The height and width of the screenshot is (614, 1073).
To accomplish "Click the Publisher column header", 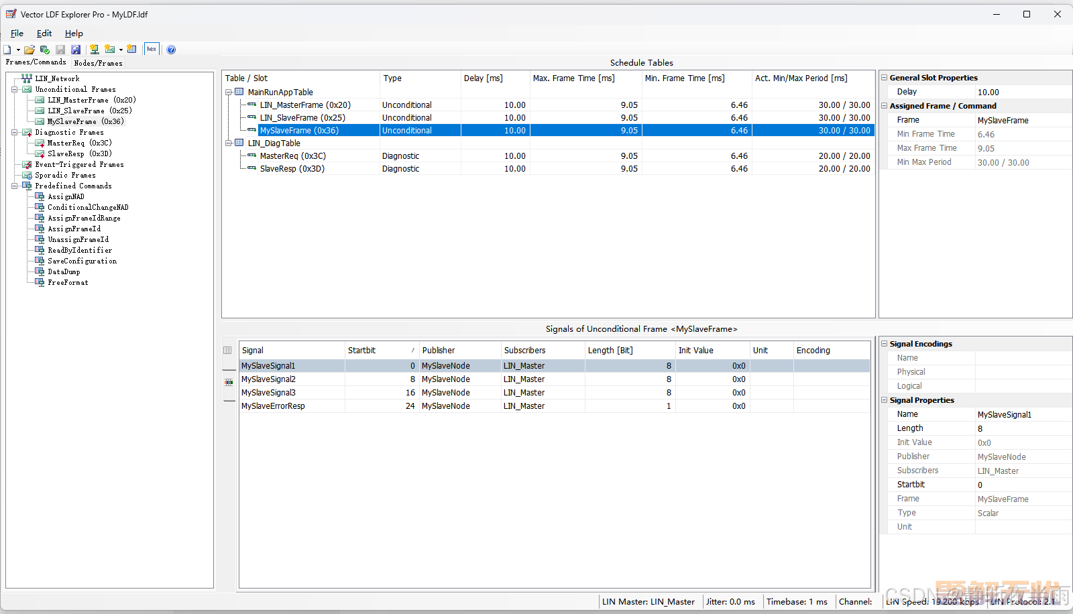I will (460, 351).
